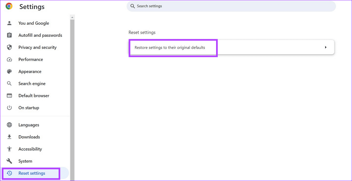
Task: Click the Accessibility figure icon
Action: pyautogui.click(x=9, y=149)
